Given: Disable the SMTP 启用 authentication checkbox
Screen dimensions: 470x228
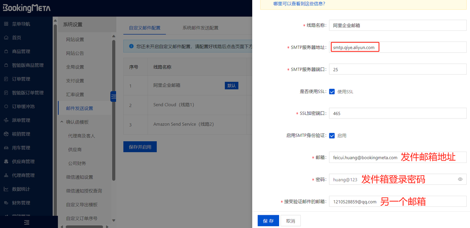Looking at the screenshot, I should coord(331,135).
